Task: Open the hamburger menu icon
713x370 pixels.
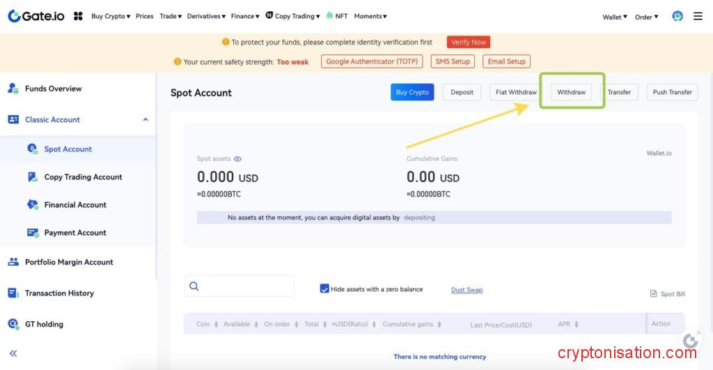Action: click(x=698, y=16)
